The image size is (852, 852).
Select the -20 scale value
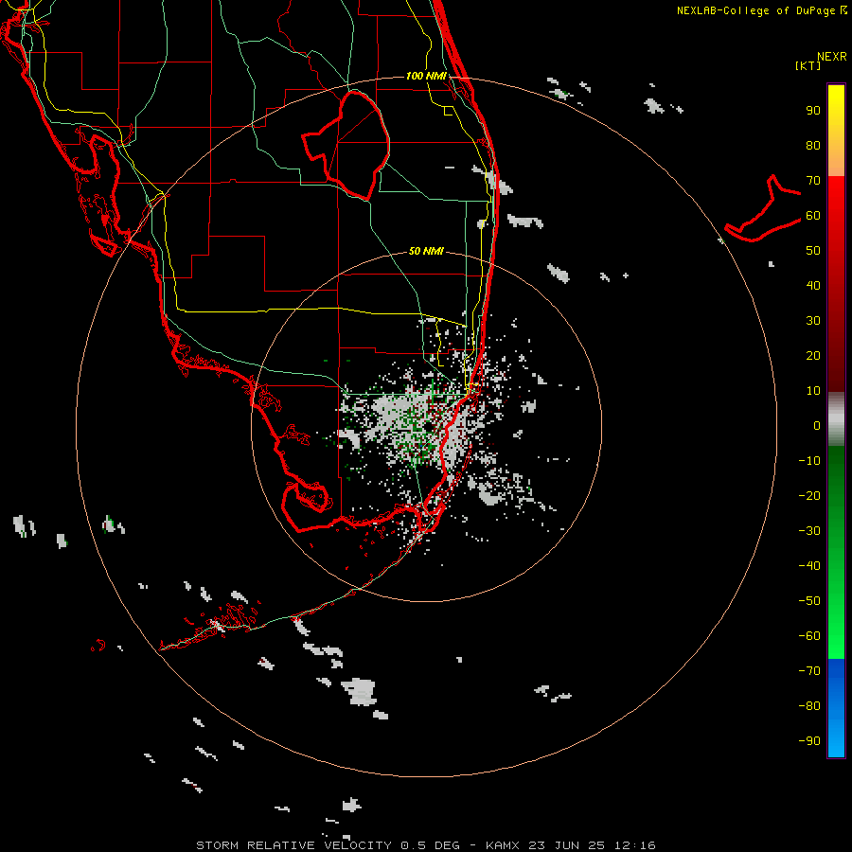tap(809, 496)
